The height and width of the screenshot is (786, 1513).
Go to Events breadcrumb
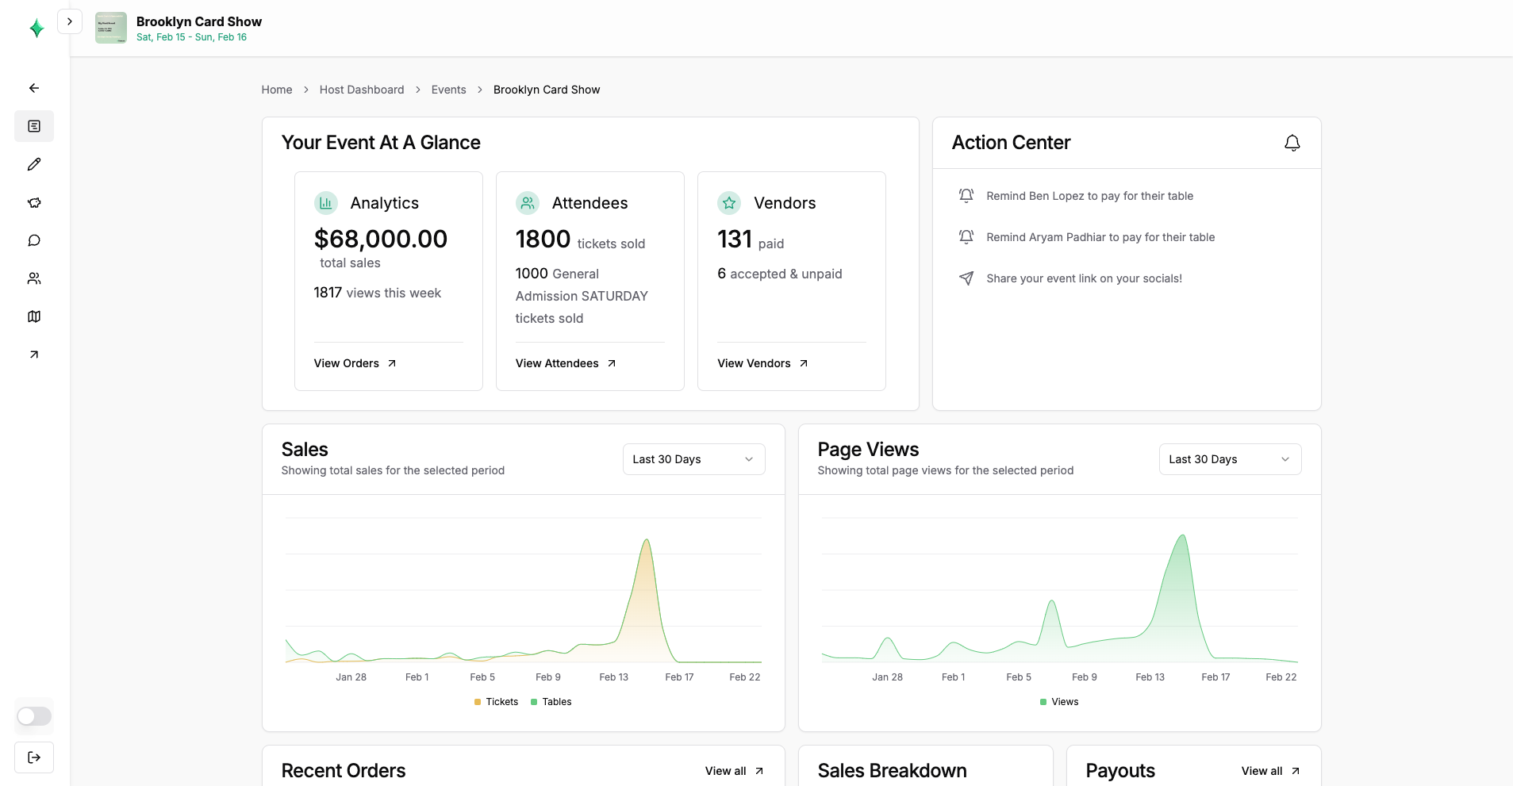point(449,90)
